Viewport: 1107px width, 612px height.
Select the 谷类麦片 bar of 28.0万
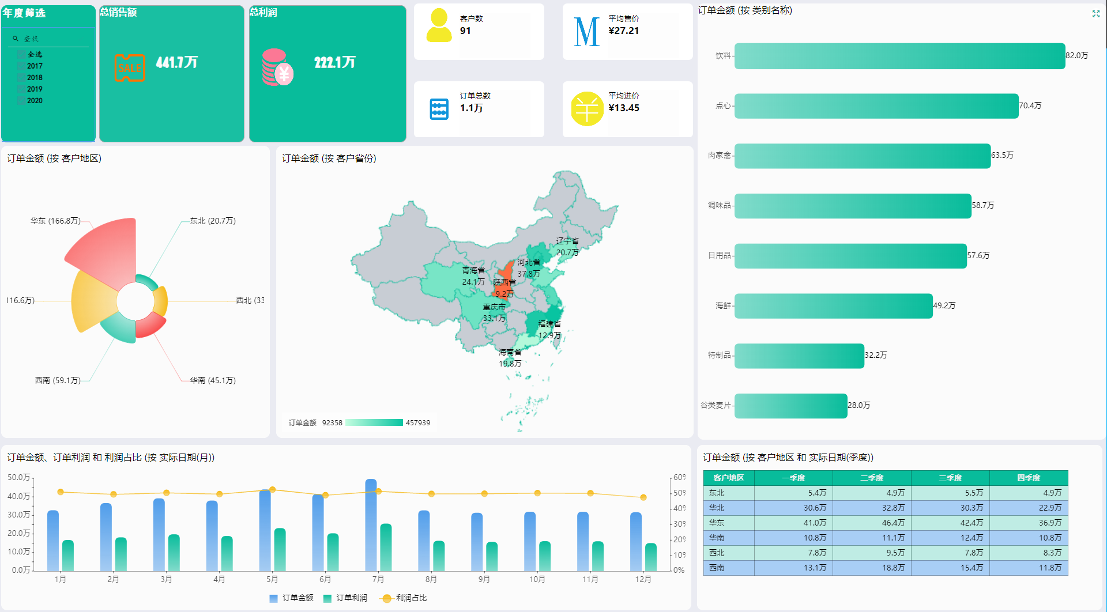point(790,406)
